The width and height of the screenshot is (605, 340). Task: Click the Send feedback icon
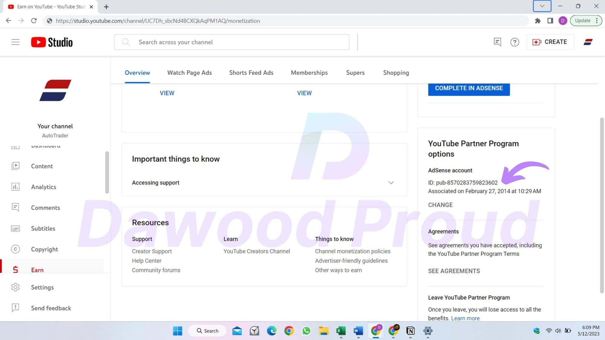(15, 308)
